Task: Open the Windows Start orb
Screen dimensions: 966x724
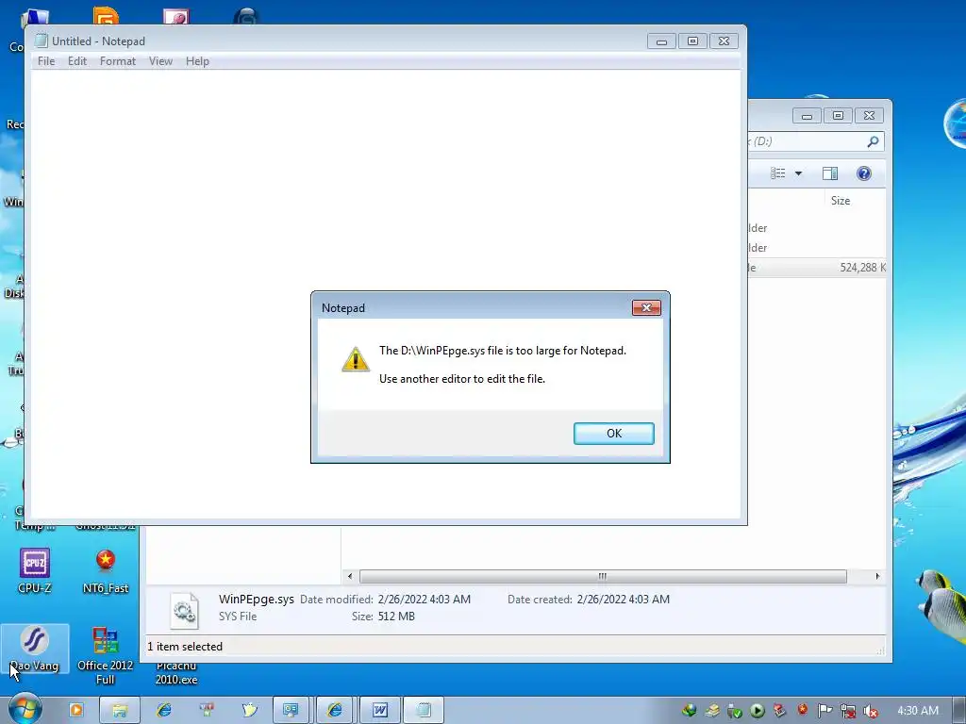Action: tap(25, 709)
